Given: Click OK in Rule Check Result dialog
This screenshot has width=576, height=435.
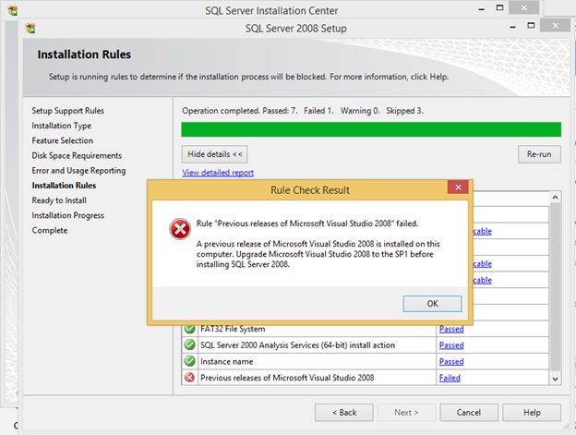Looking at the screenshot, I should (432, 304).
